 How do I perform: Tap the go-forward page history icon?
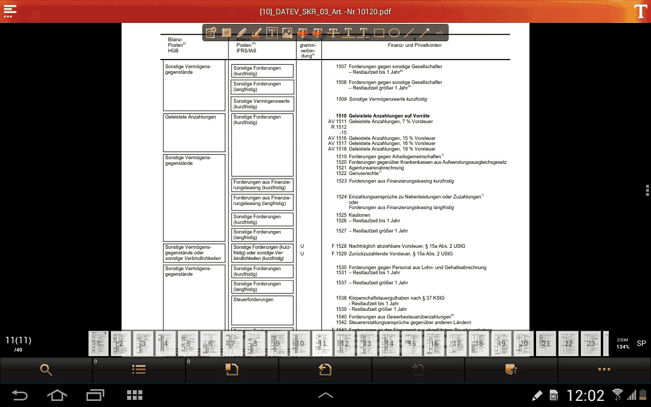[x=418, y=370]
